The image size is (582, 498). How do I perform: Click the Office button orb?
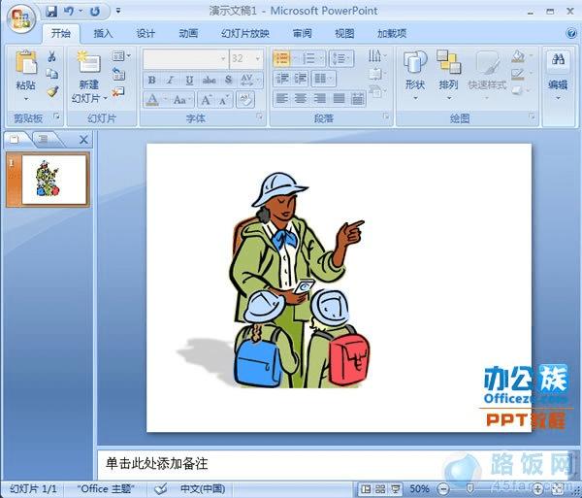20,18
